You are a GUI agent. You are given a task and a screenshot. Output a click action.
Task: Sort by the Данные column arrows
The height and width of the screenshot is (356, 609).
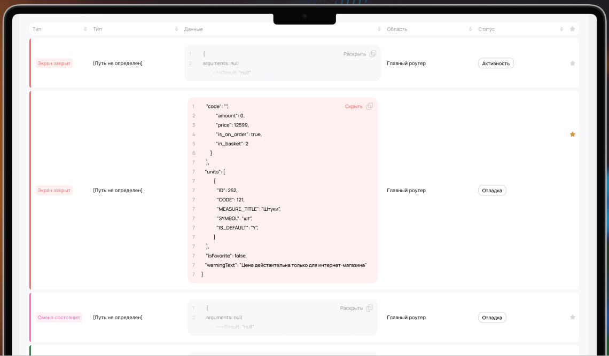pyautogui.click(x=379, y=29)
